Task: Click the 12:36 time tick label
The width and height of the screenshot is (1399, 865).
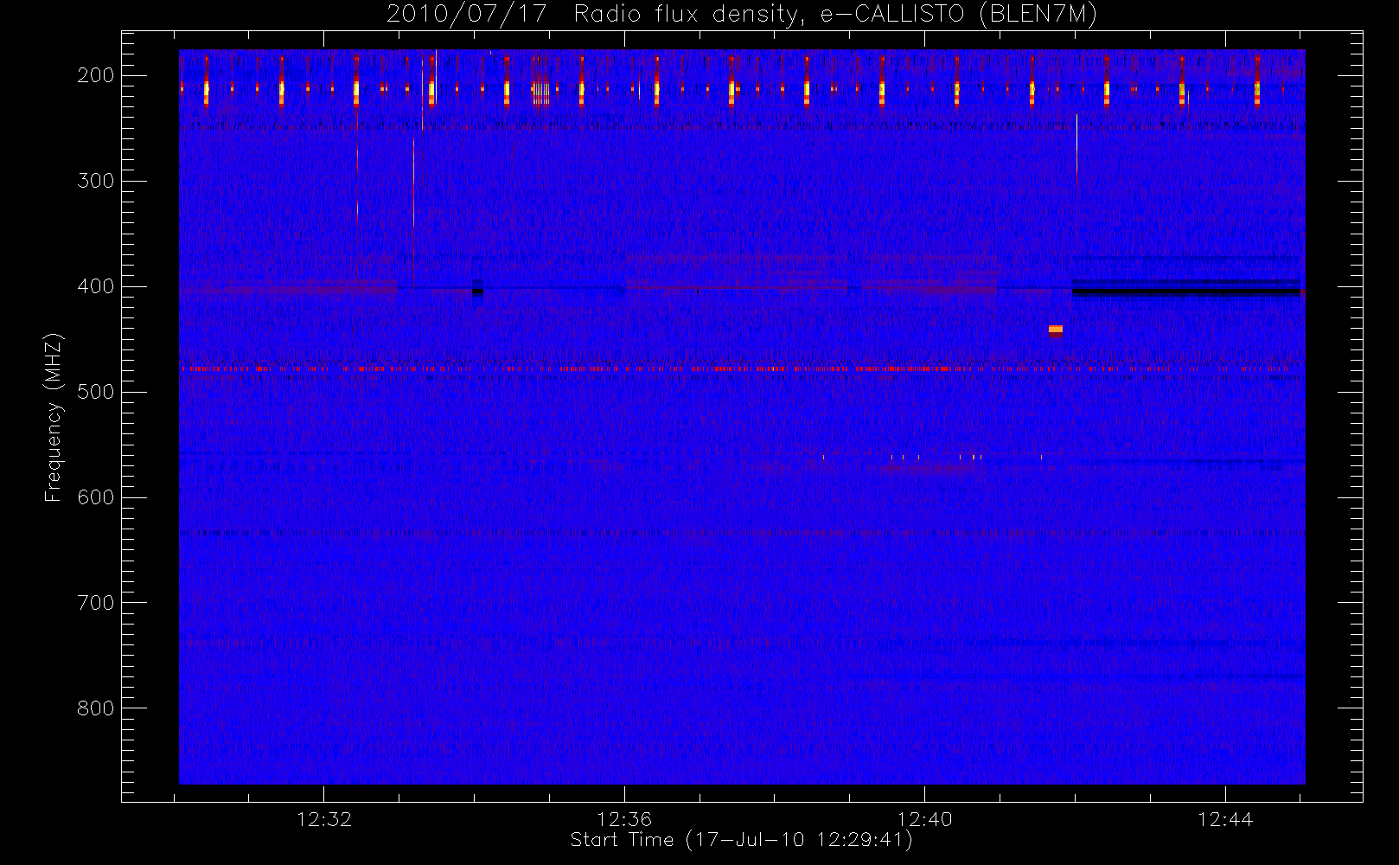Action: pyautogui.click(x=624, y=819)
